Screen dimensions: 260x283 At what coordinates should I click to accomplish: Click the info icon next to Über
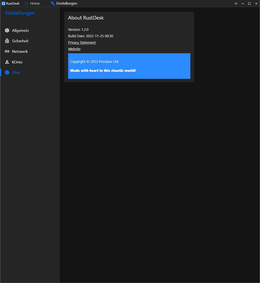(7, 73)
